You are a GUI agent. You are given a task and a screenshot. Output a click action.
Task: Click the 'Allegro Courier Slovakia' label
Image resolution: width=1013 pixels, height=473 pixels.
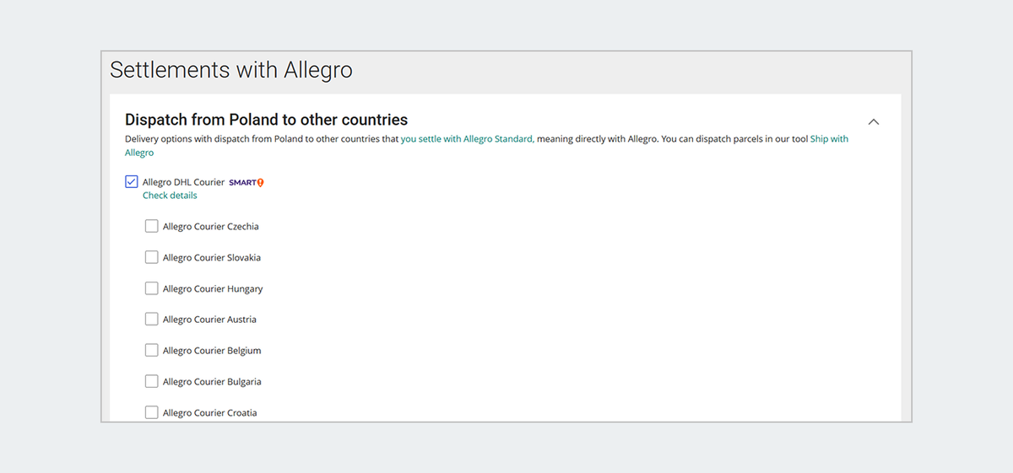point(212,258)
